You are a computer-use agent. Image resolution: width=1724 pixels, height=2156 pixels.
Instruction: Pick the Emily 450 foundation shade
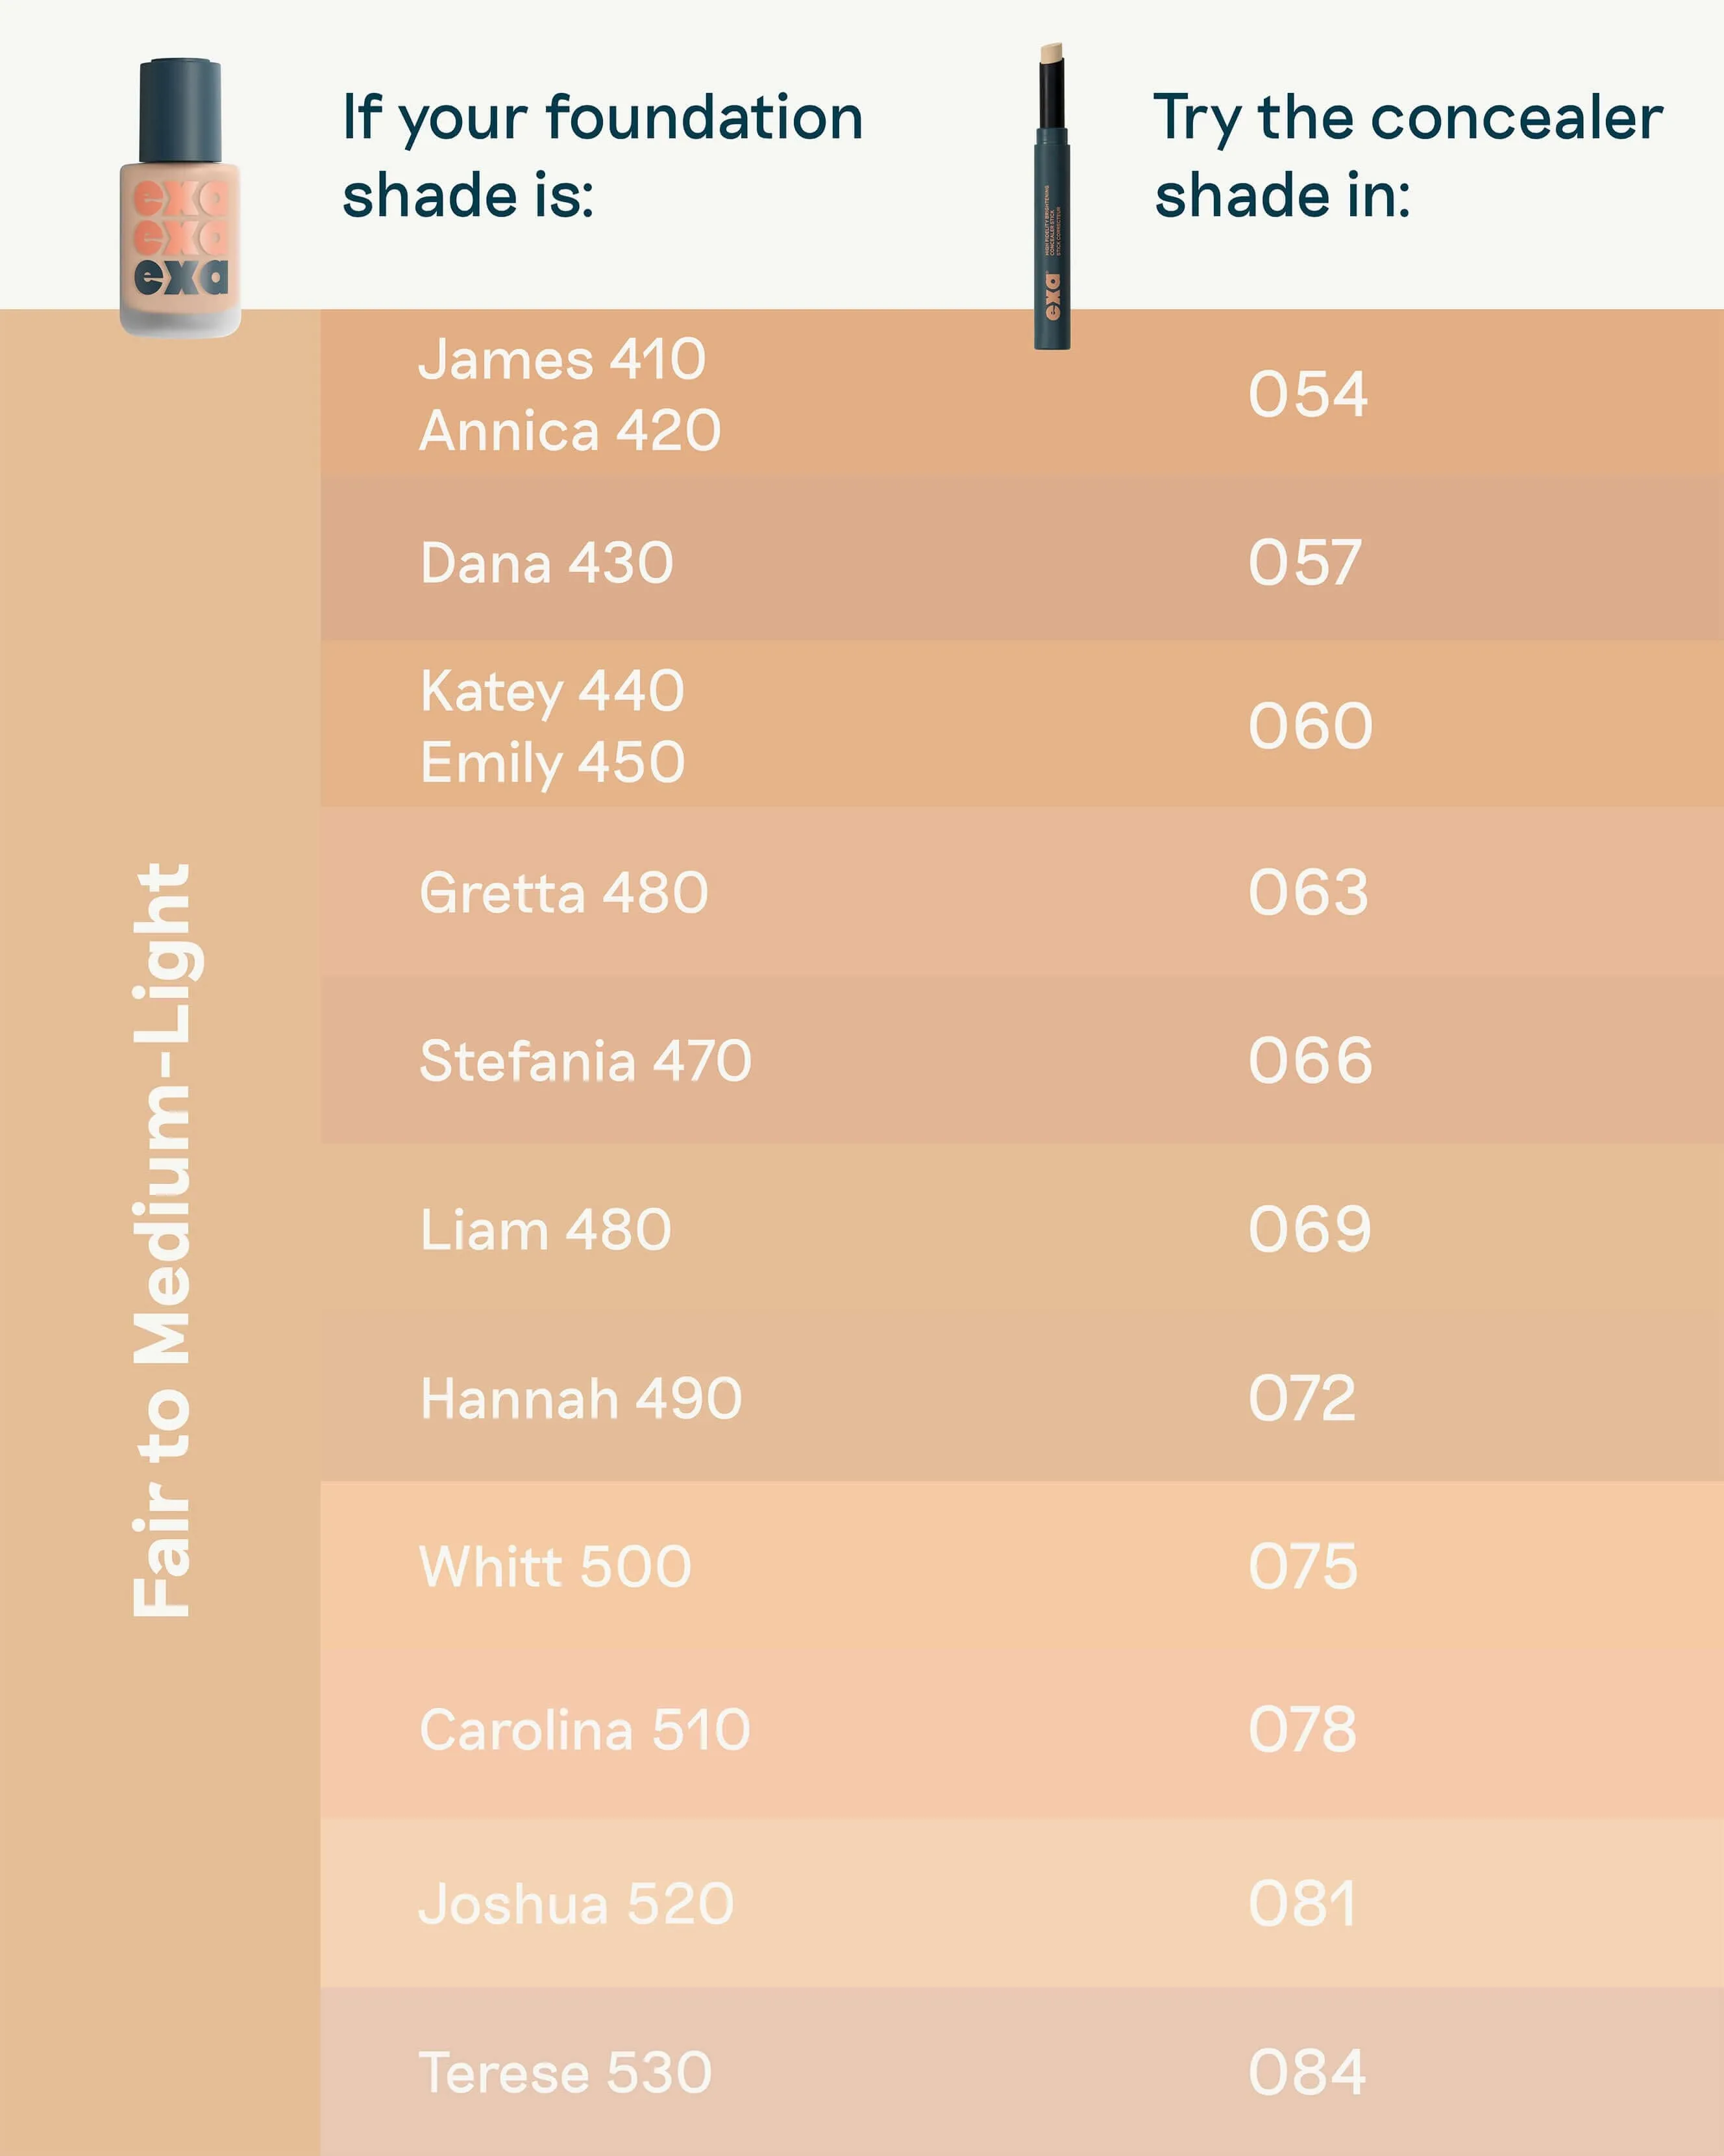552,763
